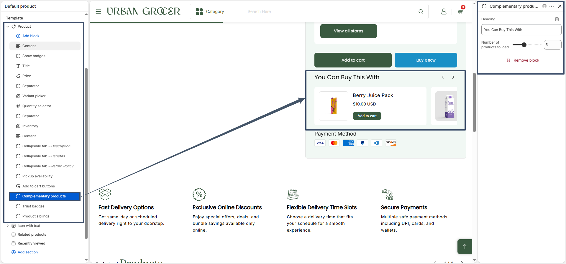Click the back-to-top arrow button

coord(465,247)
